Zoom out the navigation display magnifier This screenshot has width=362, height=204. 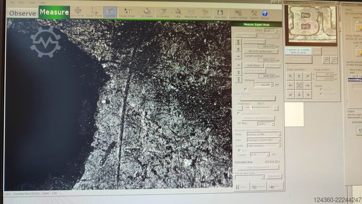334,60
